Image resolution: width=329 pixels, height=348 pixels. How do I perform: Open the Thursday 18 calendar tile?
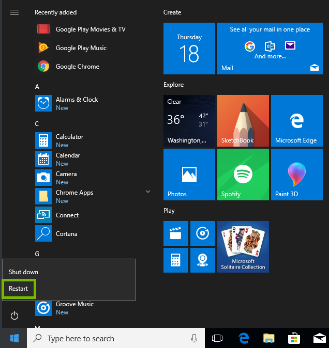point(189,49)
